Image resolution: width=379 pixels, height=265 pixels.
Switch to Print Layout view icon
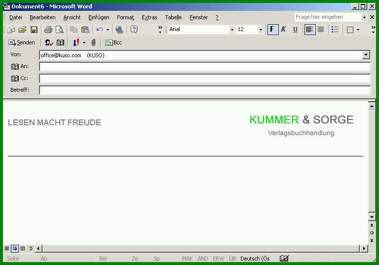pos(23,249)
